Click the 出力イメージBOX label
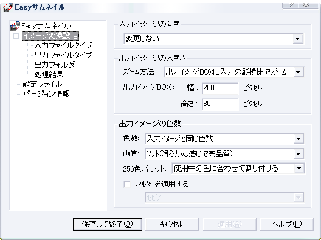321x240 pixels. [x=148, y=87]
